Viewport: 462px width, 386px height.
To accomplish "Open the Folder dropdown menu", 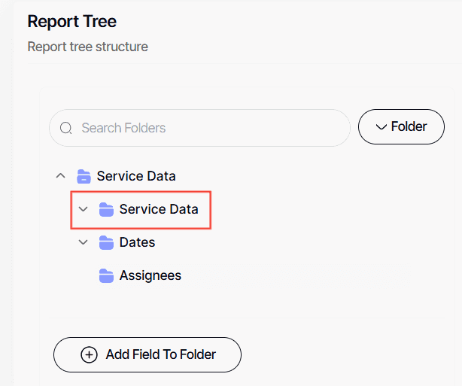I will tap(401, 127).
